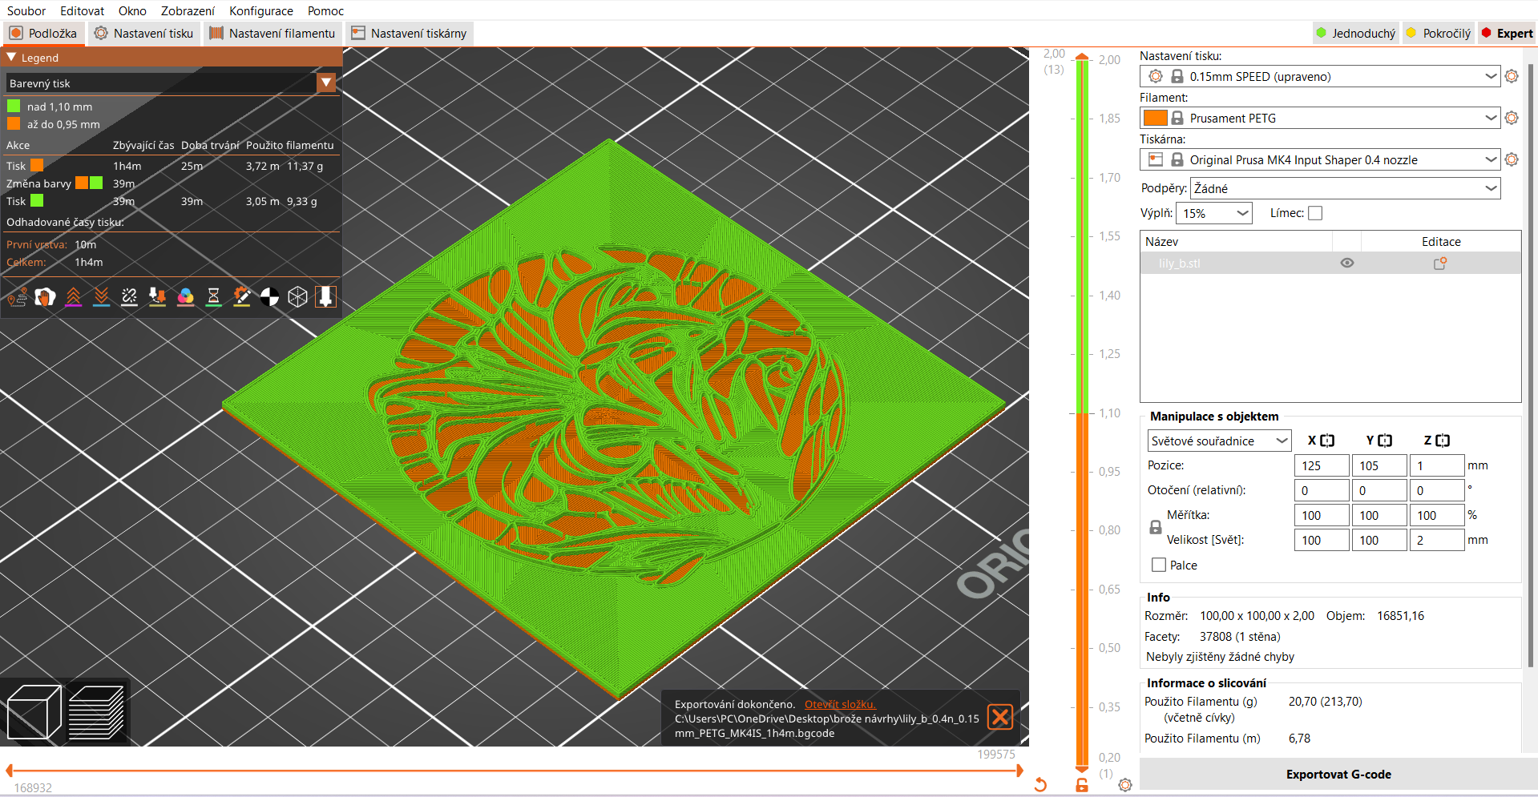Enable the Límec (brim) checkbox
The width and height of the screenshot is (1538, 797).
point(1315,213)
